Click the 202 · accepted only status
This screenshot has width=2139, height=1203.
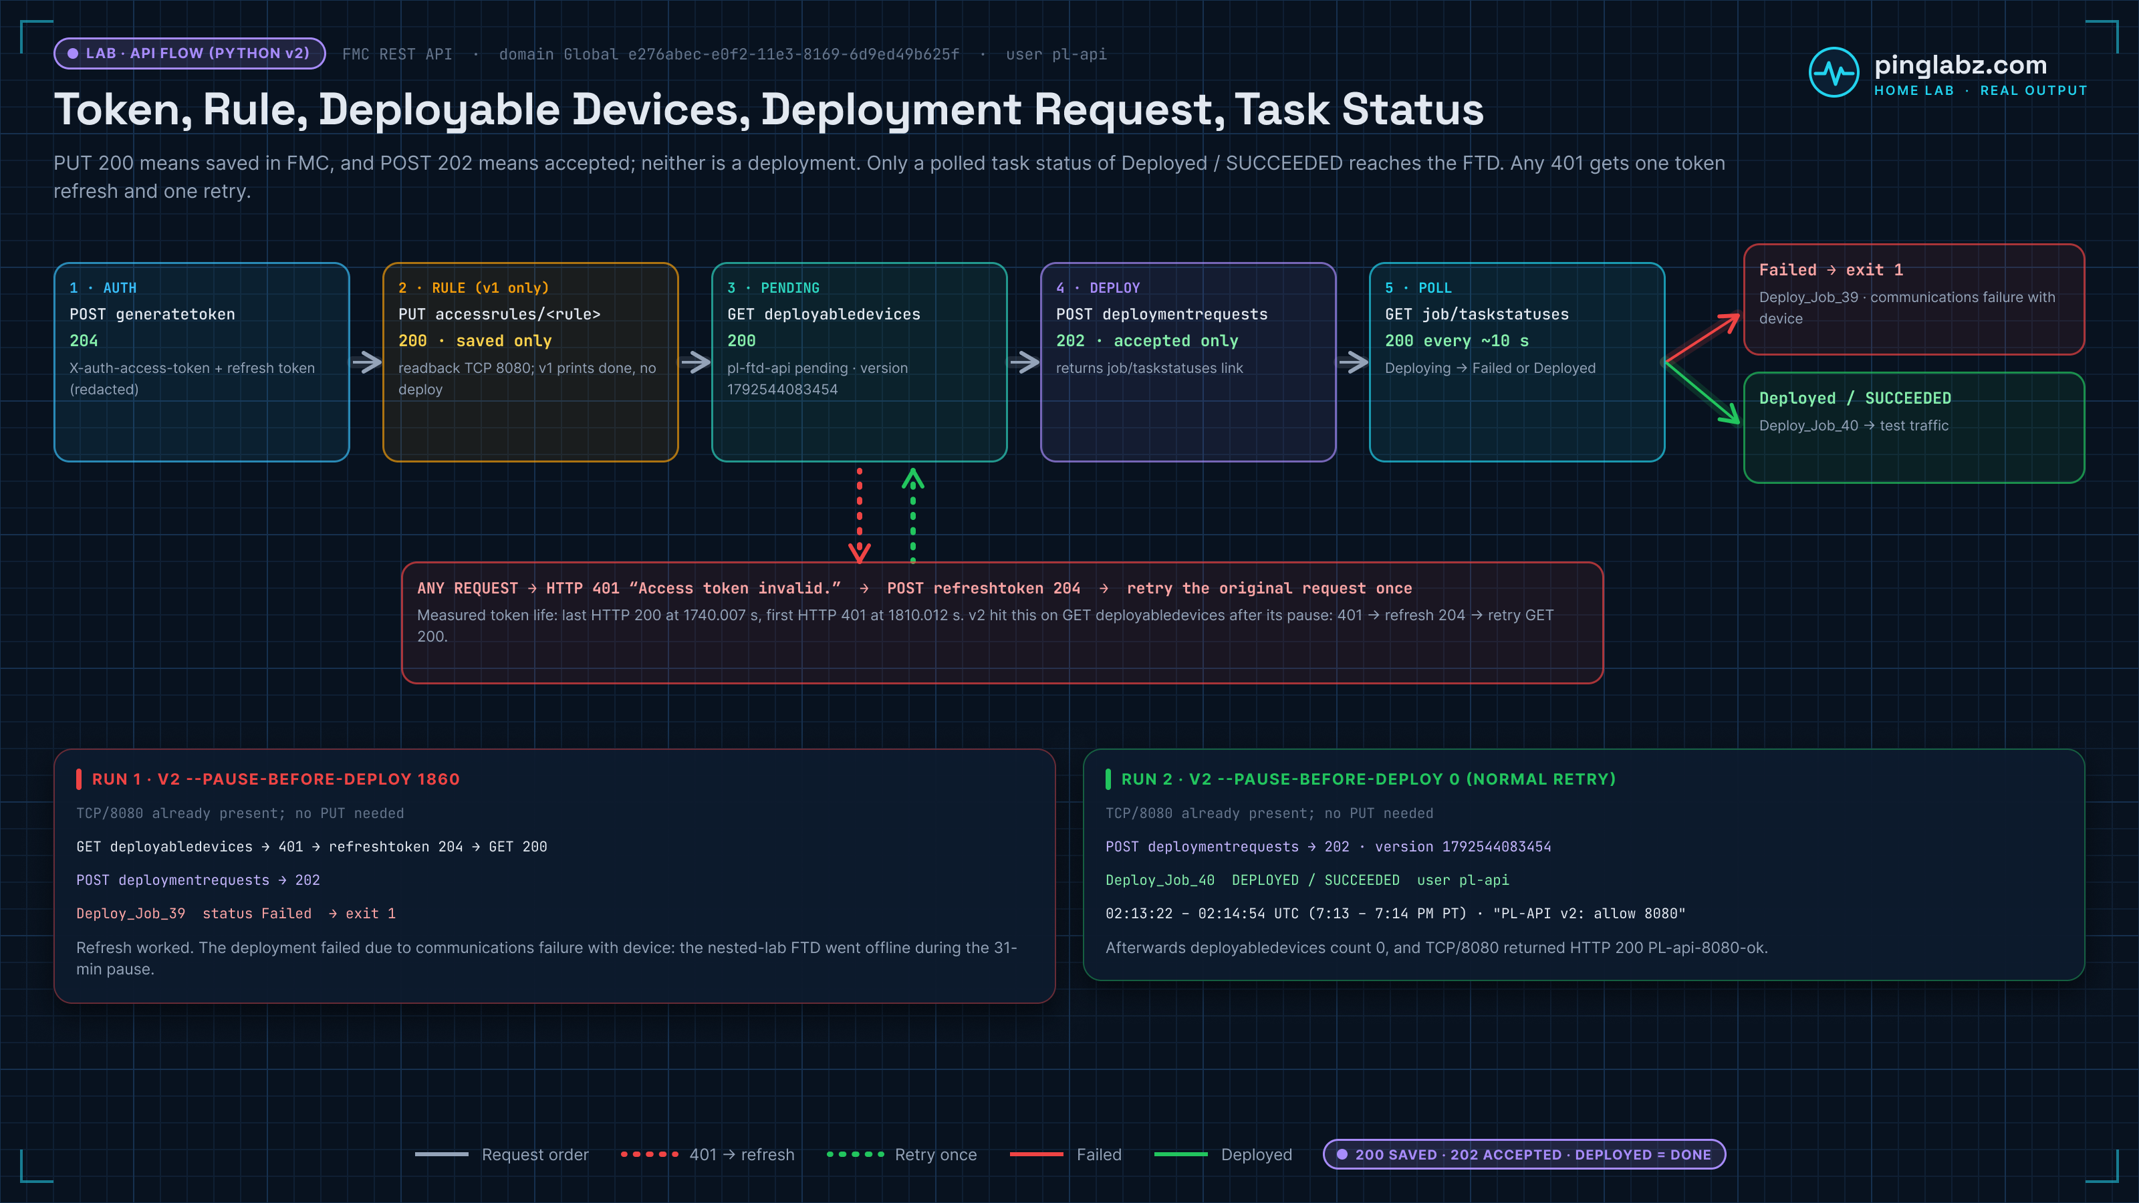coord(1147,342)
